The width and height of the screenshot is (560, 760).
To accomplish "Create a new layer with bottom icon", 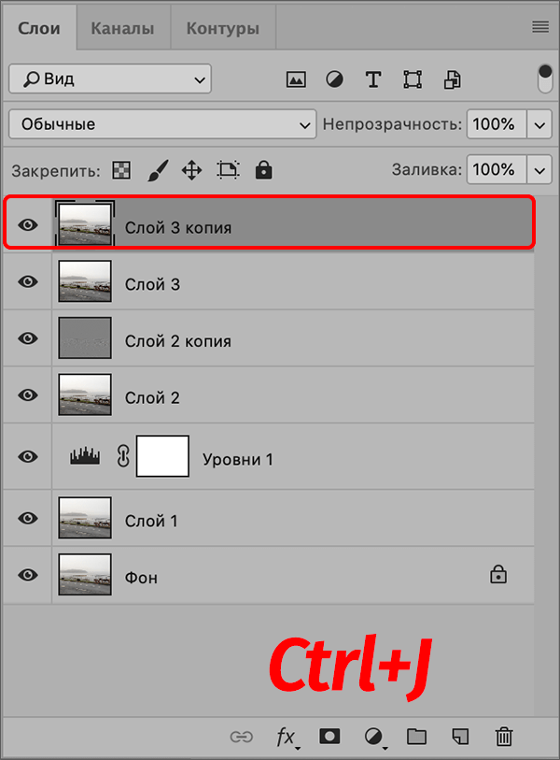I will (459, 737).
